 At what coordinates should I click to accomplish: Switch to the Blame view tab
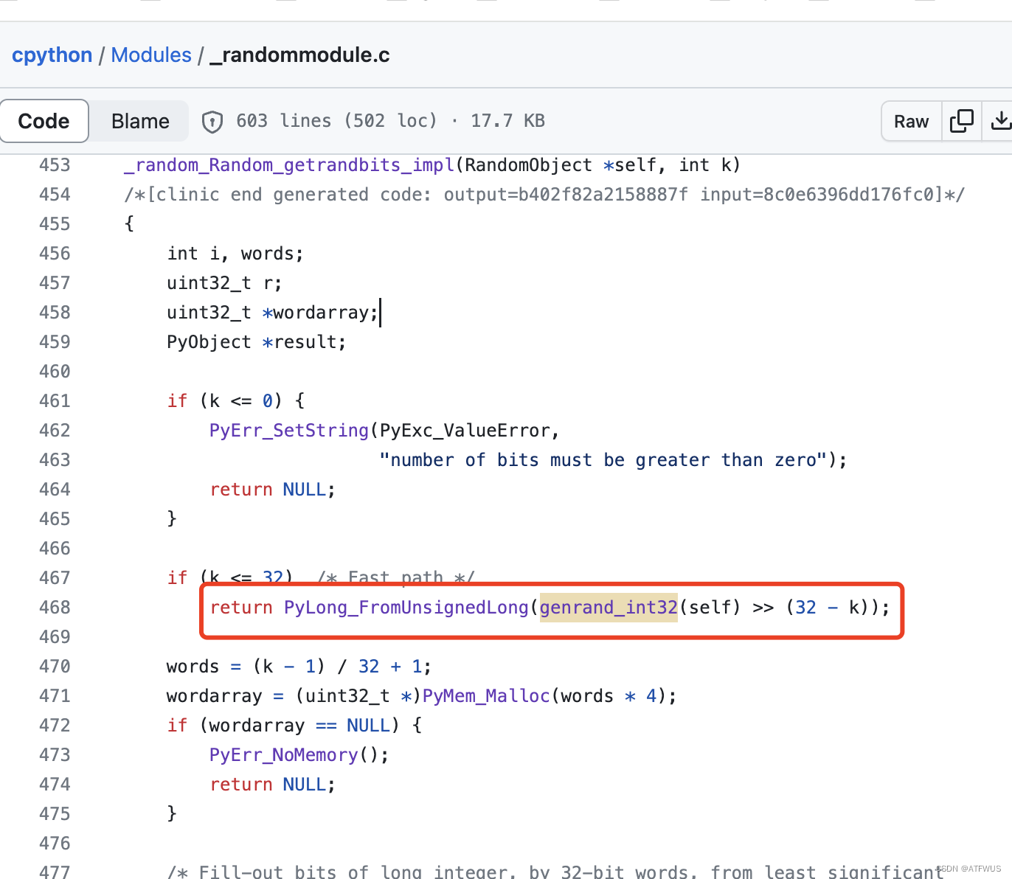coord(140,121)
